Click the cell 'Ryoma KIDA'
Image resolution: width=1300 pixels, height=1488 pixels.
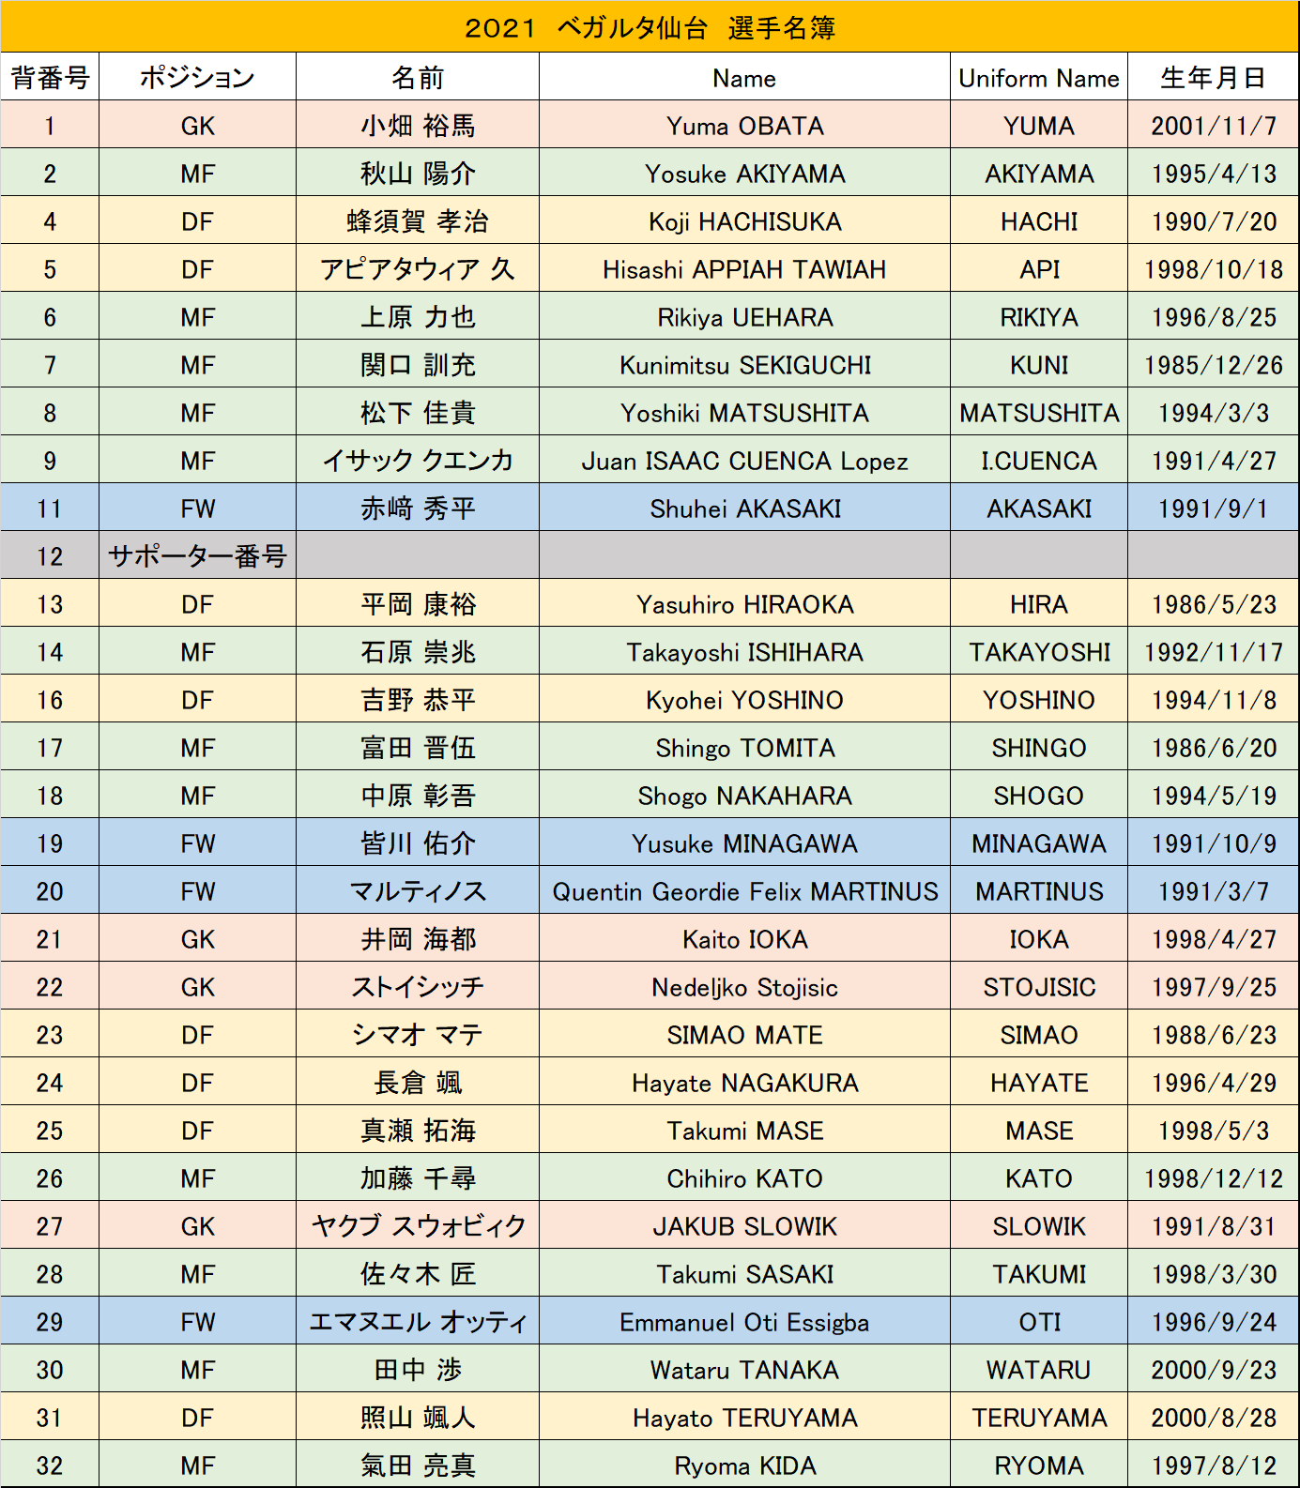pyautogui.click(x=744, y=1464)
